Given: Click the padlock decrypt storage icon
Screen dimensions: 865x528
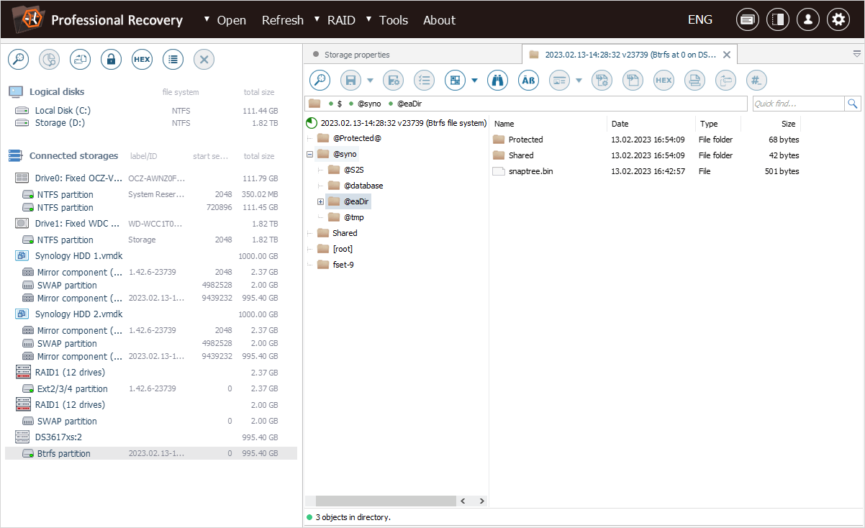Looking at the screenshot, I should 111,60.
